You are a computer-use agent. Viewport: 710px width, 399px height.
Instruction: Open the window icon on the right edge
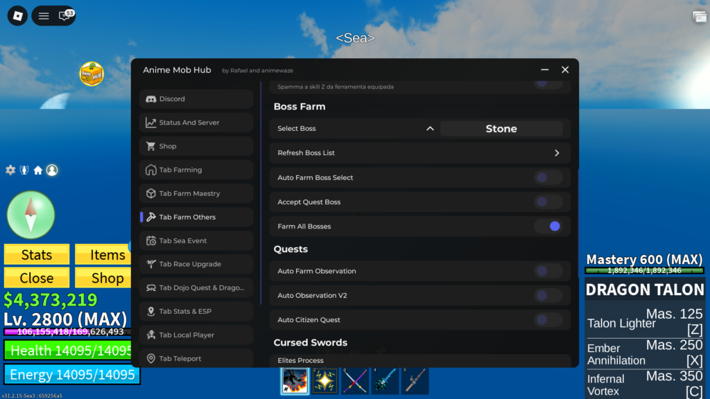click(699, 17)
